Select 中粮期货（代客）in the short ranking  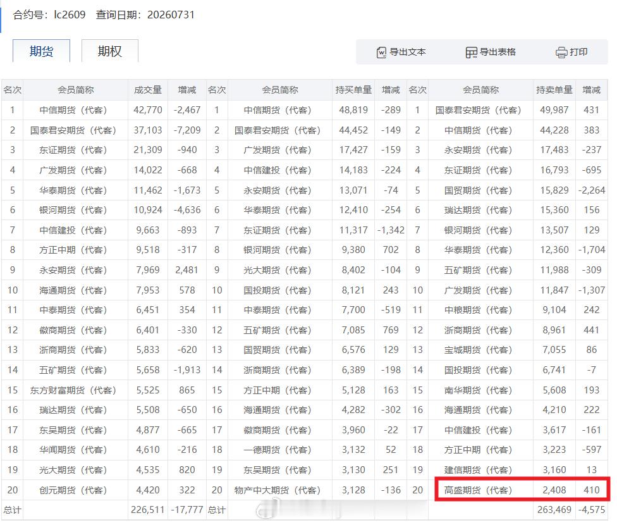click(478, 311)
